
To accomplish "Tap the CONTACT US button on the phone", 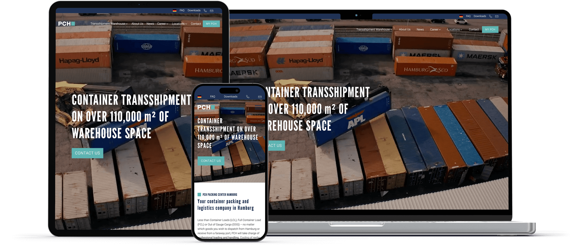I will 211,161.
